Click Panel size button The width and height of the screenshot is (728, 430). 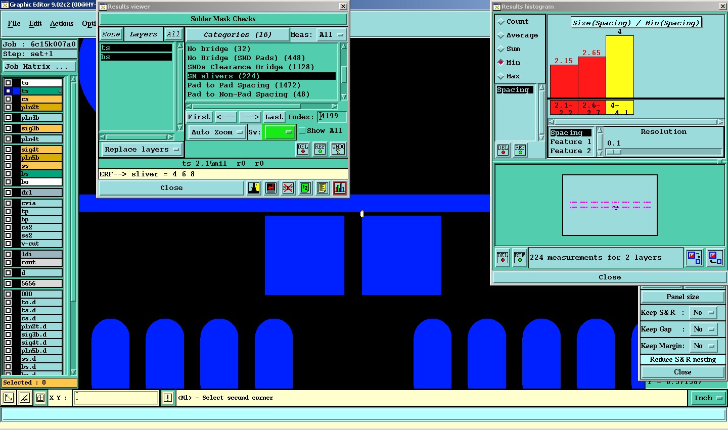click(683, 297)
